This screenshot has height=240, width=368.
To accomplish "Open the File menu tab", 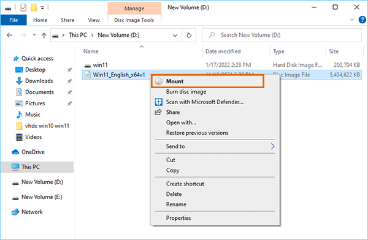I will pyautogui.click(x=13, y=20).
